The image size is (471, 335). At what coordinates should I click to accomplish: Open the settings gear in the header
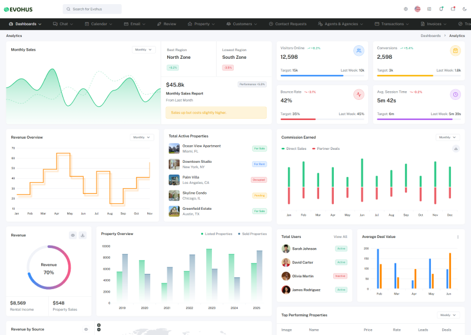(x=406, y=9)
